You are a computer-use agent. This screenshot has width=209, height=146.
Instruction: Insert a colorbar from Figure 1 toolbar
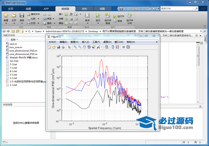tap(113, 47)
